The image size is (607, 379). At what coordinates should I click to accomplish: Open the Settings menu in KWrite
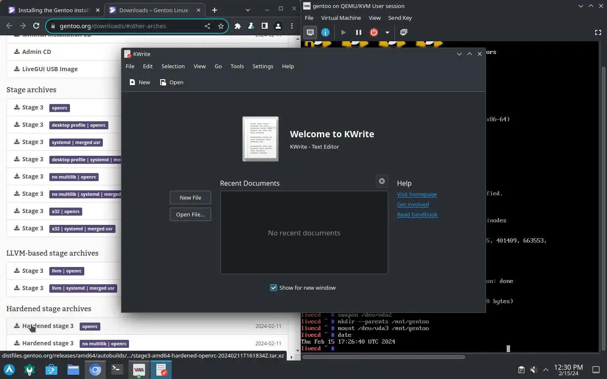pos(263,66)
